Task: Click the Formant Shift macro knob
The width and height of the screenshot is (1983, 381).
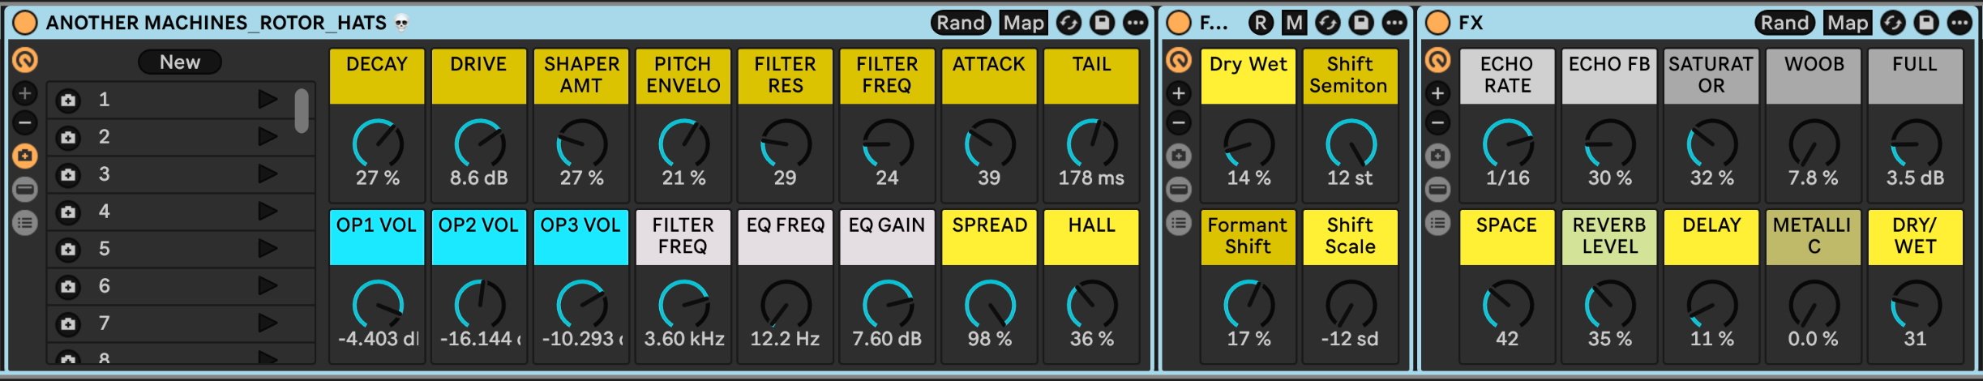Action: (x=1248, y=306)
